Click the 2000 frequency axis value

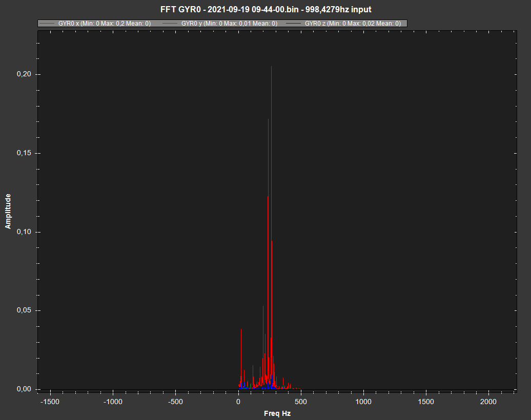488,402
